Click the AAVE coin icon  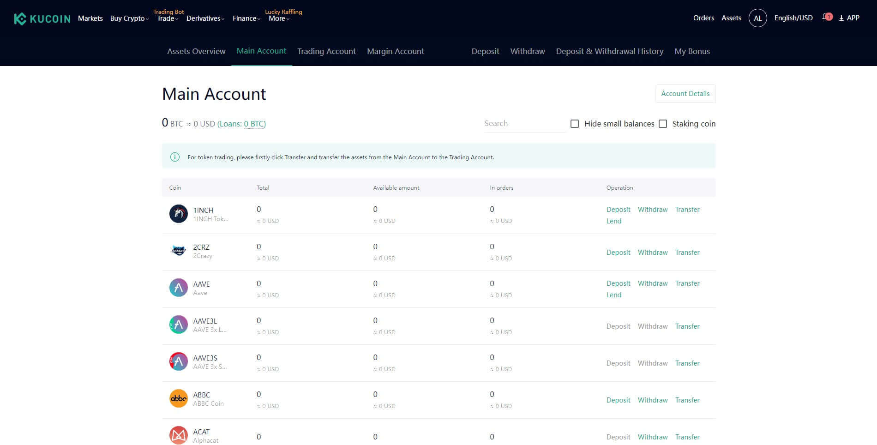(x=179, y=288)
